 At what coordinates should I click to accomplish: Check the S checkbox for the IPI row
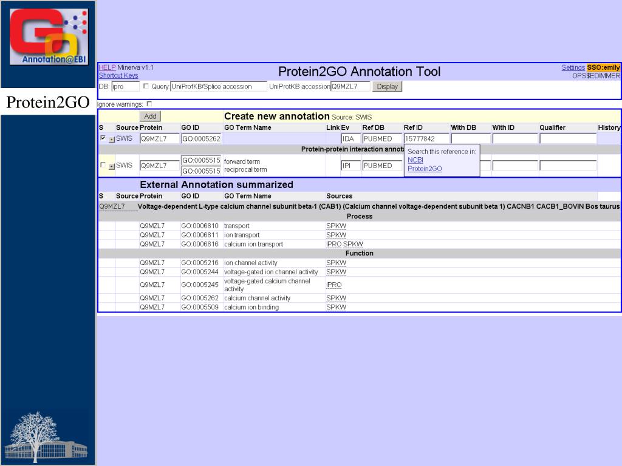(103, 165)
